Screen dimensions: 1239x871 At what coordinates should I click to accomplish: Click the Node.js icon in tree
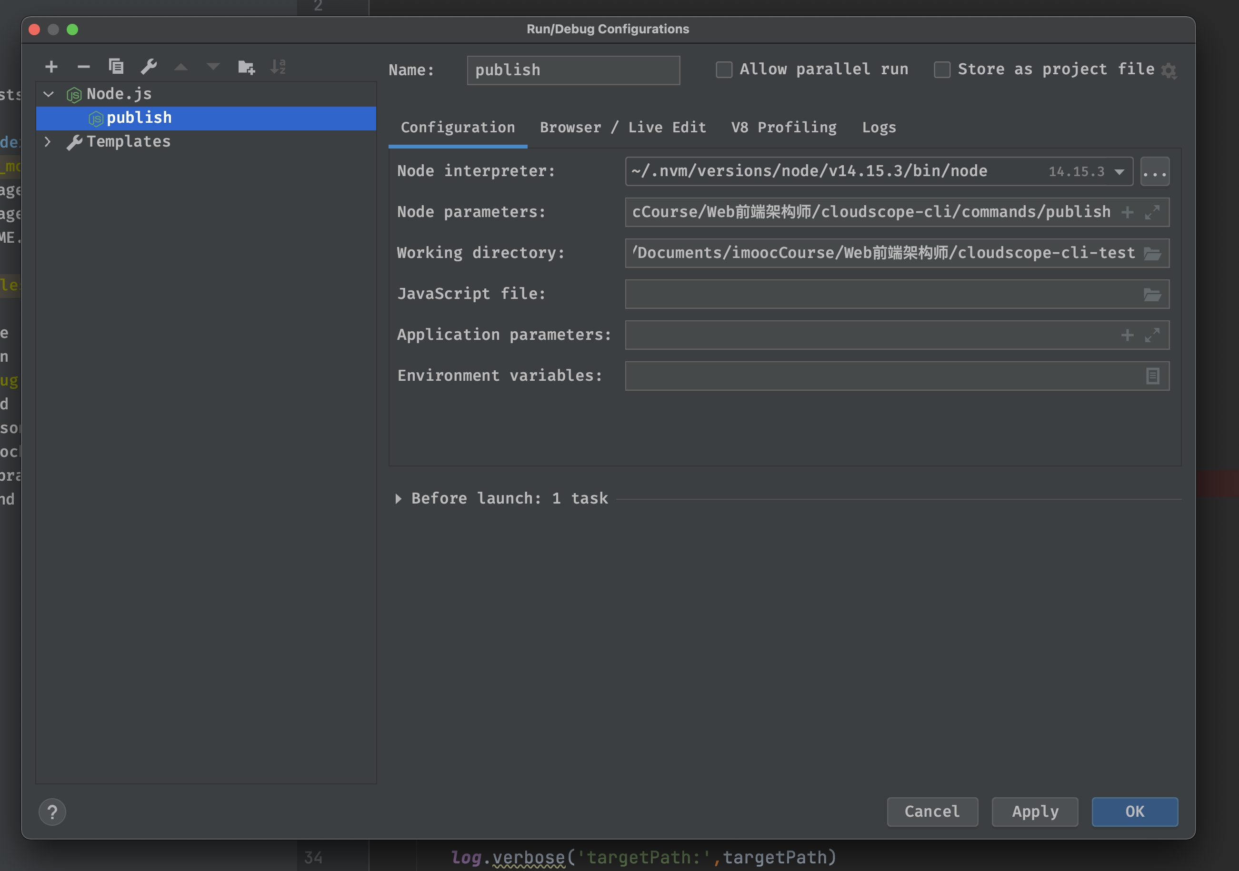pos(74,95)
